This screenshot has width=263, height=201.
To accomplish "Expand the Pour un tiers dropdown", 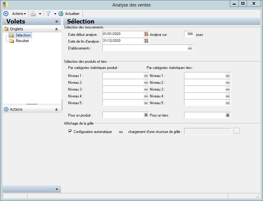I will [228, 115].
